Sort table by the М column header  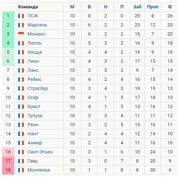click(72, 7)
